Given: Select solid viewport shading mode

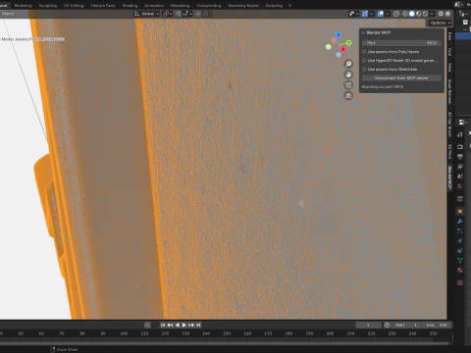Looking at the screenshot, I should [412, 14].
